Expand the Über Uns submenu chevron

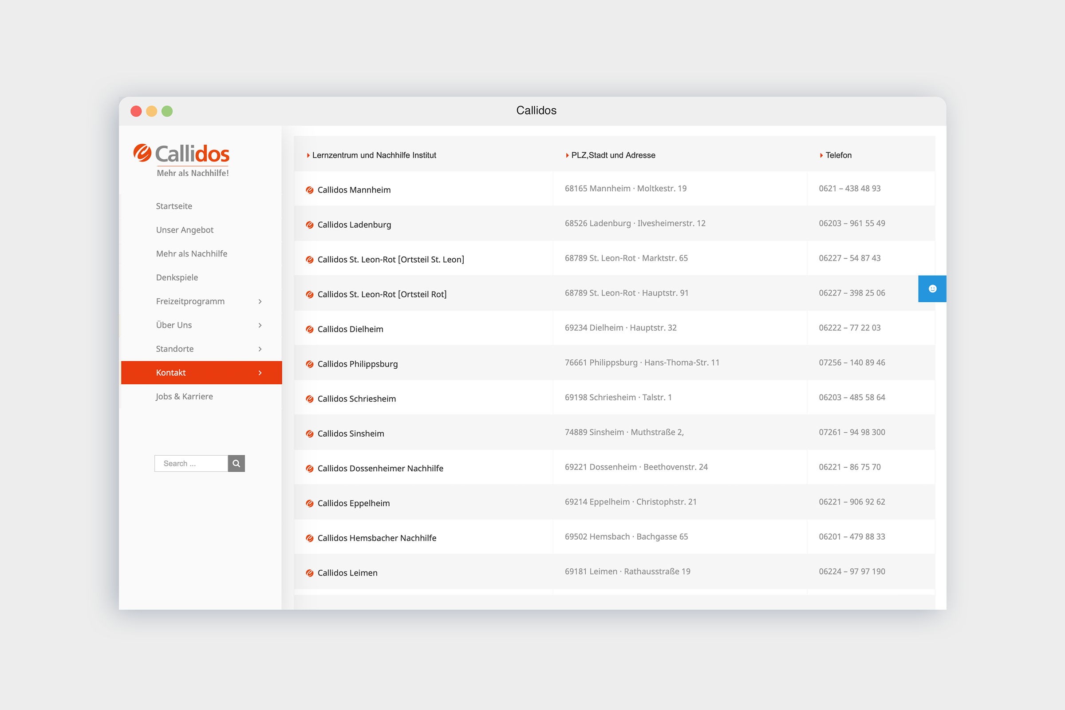[x=260, y=325]
